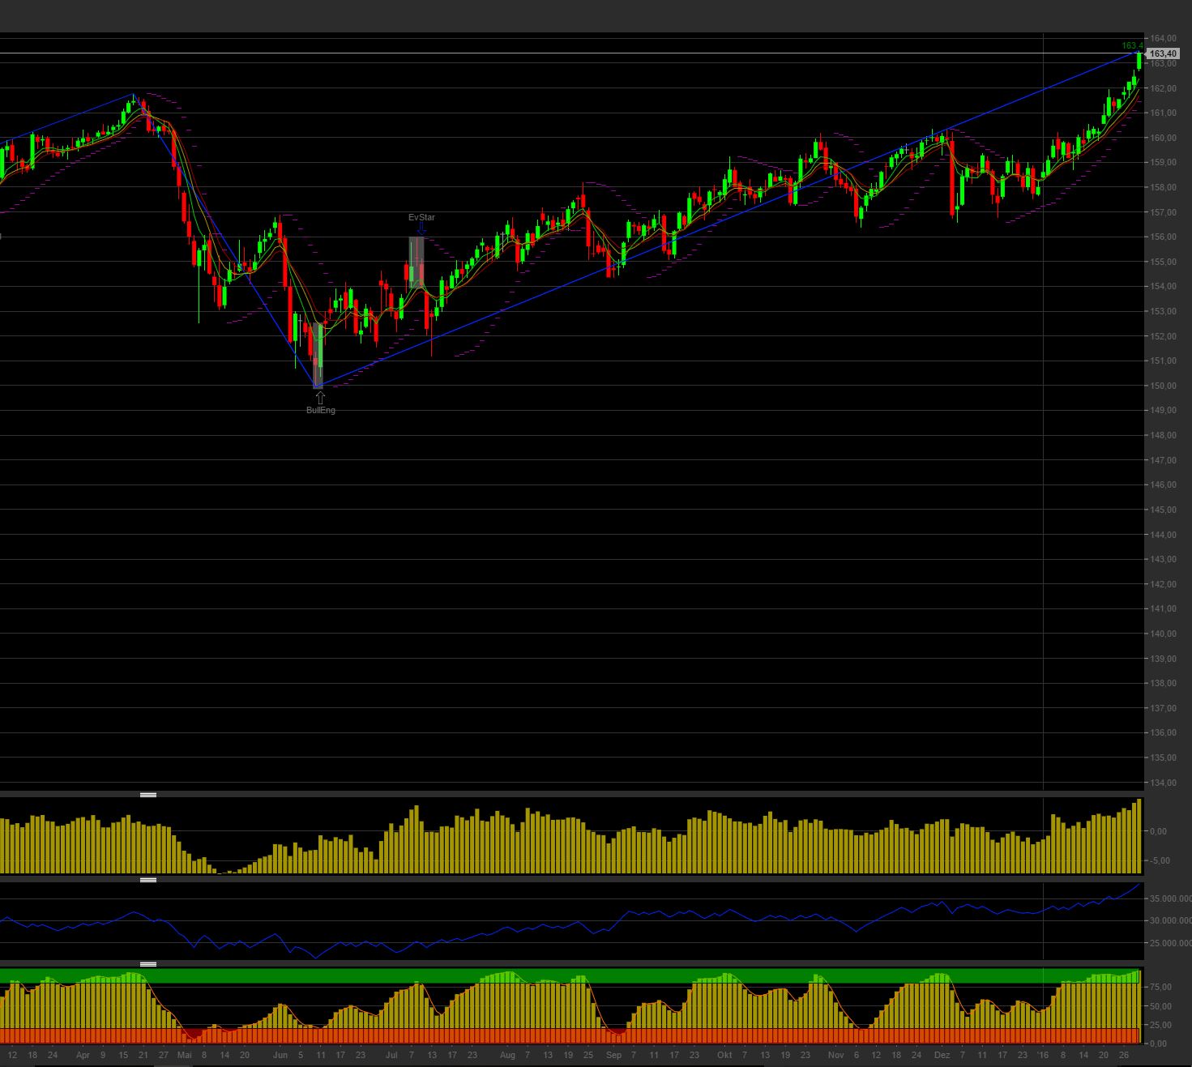Click the 164,00 price axis label
This screenshot has width=1192, height=1067.
tap(1164, 37)
